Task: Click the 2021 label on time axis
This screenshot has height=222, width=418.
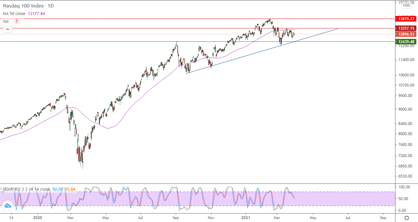Action: click(x=245, y=217)
